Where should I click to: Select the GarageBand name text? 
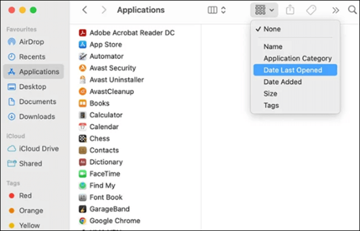tap(110, 209)
